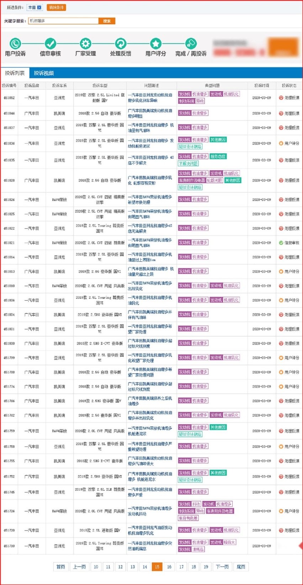303x585 pixels.
Task: Click 疑似设计缺陷 tag in row 451836
Action: (x=190, y=146)
